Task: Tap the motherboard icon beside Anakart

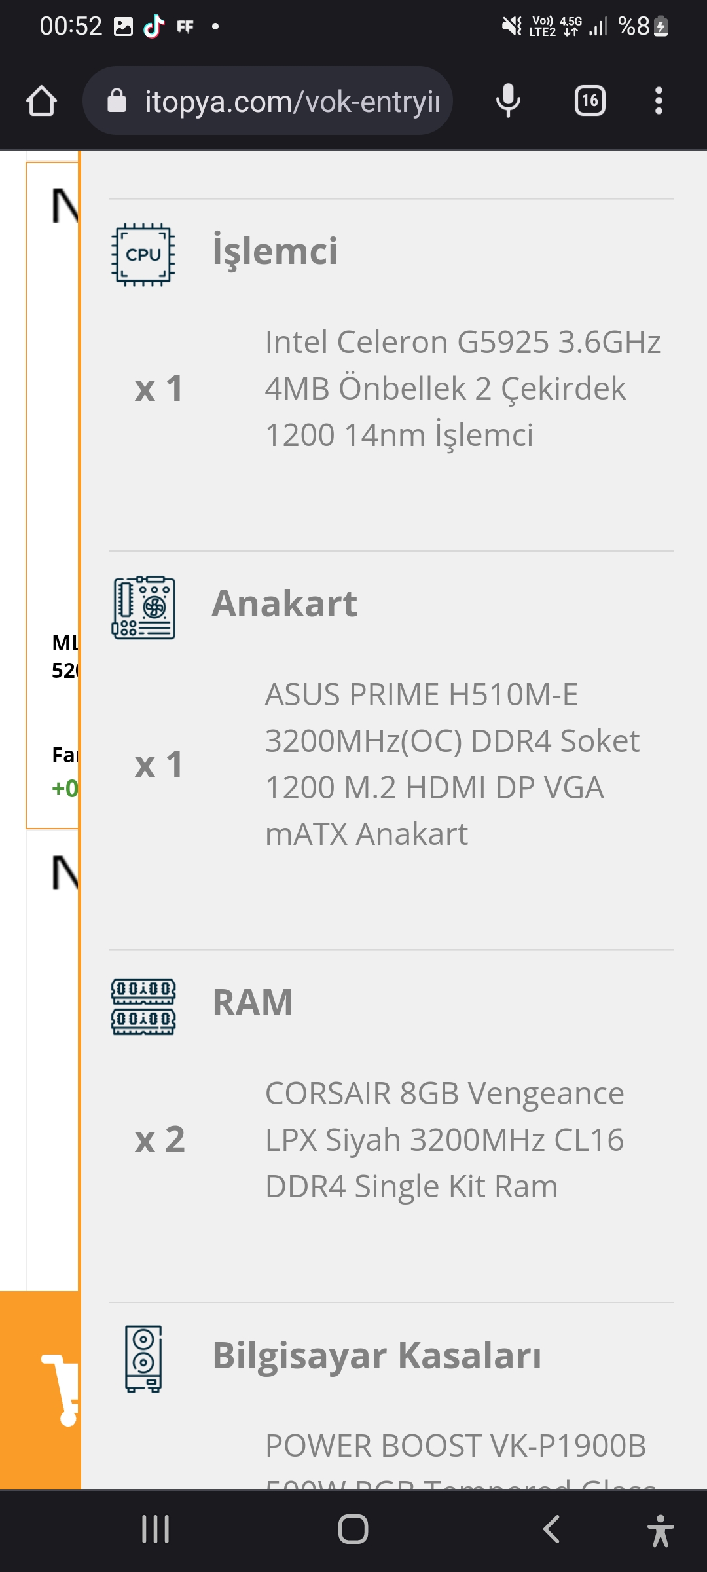Action: point(143,608)
